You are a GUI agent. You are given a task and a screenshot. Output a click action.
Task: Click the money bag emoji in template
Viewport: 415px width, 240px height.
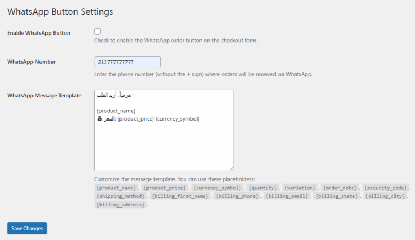tap(99, 119)
